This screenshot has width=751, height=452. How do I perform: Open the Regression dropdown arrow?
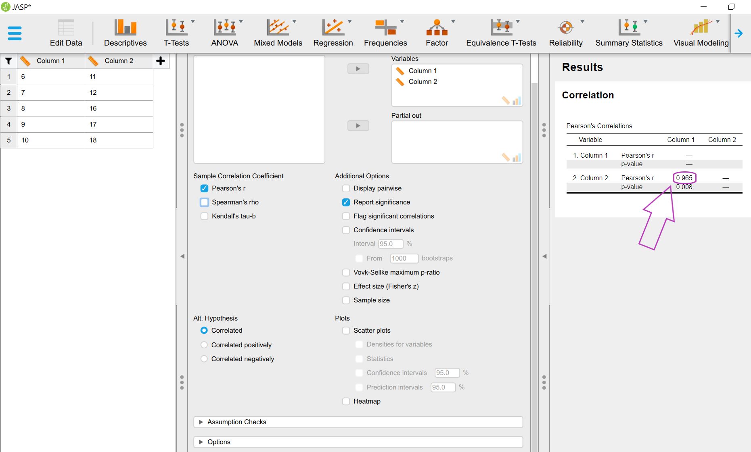coord(349,21)
